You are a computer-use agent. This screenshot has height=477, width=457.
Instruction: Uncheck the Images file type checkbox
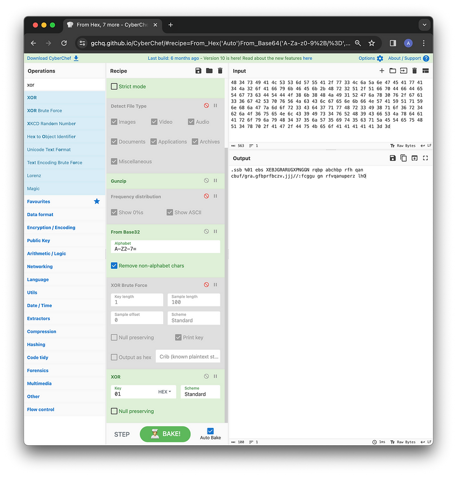coord(114,122)
